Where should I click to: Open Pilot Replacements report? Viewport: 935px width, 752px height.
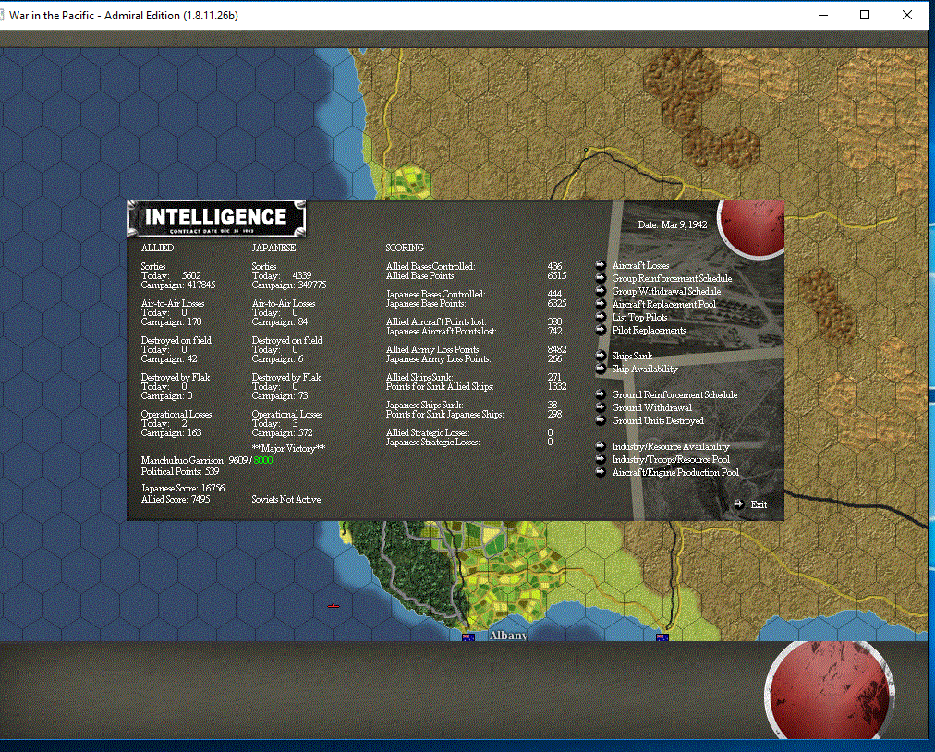[649, 331]
